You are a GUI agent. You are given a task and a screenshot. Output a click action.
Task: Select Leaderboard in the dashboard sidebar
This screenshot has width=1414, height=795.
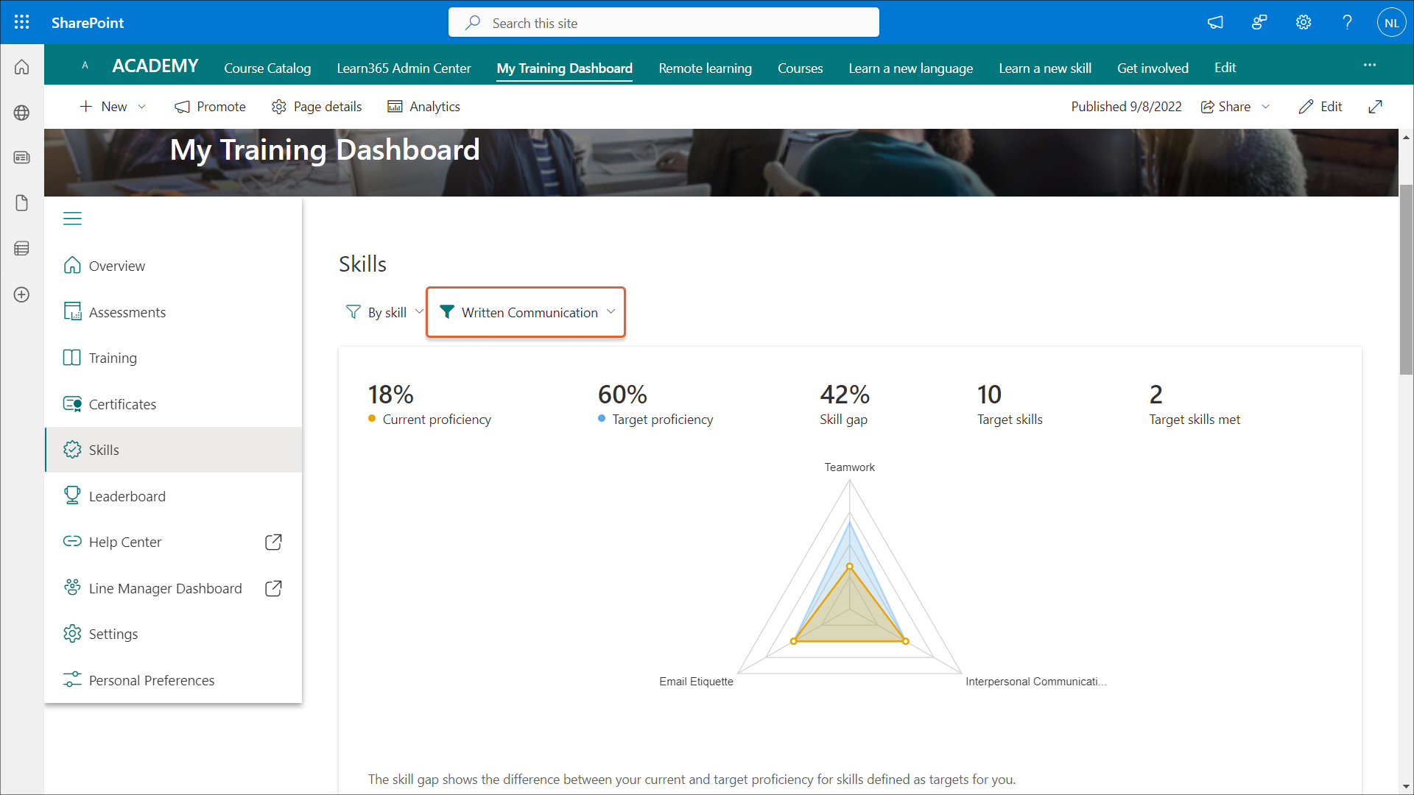(127, 496)
